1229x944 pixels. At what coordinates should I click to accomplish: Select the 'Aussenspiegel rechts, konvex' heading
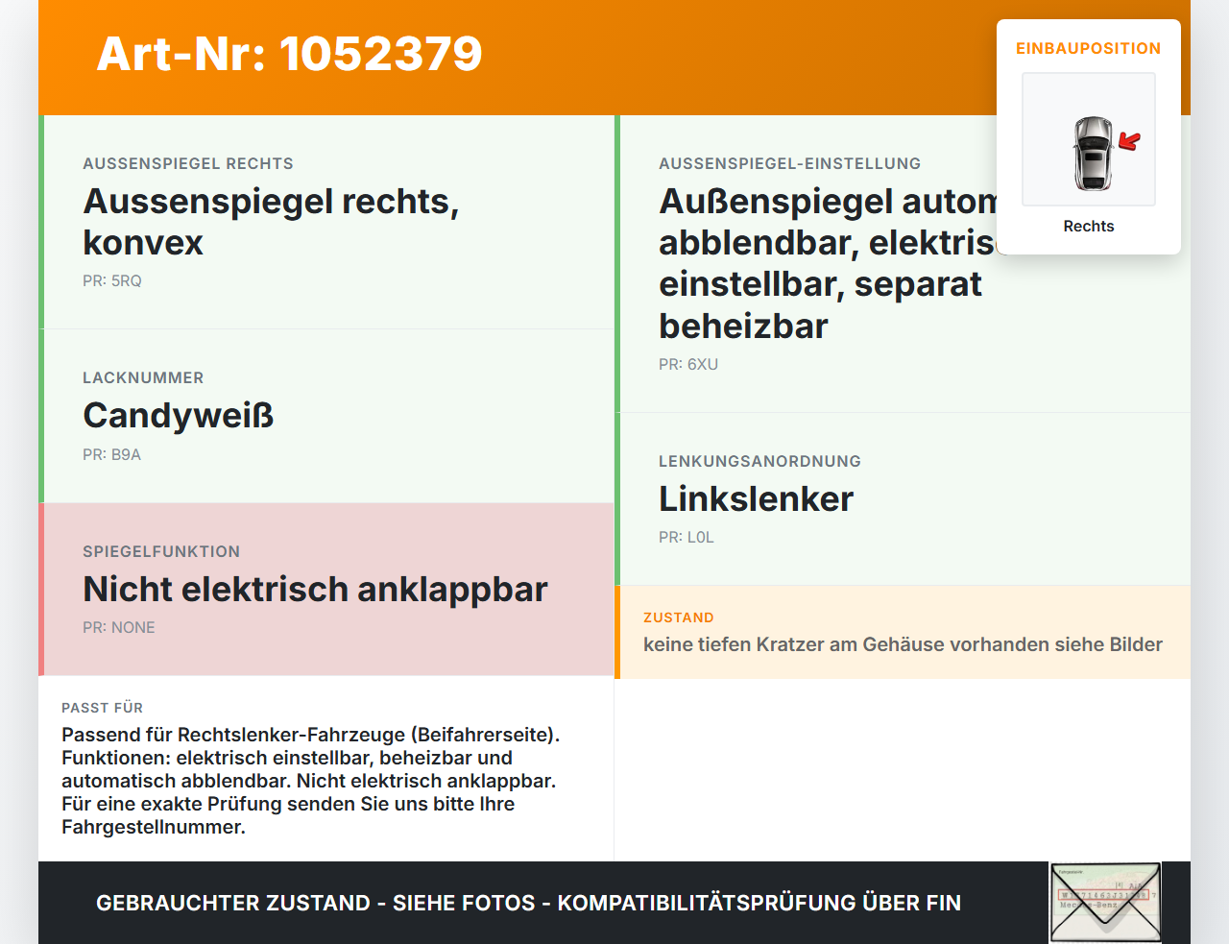point(272,222)
